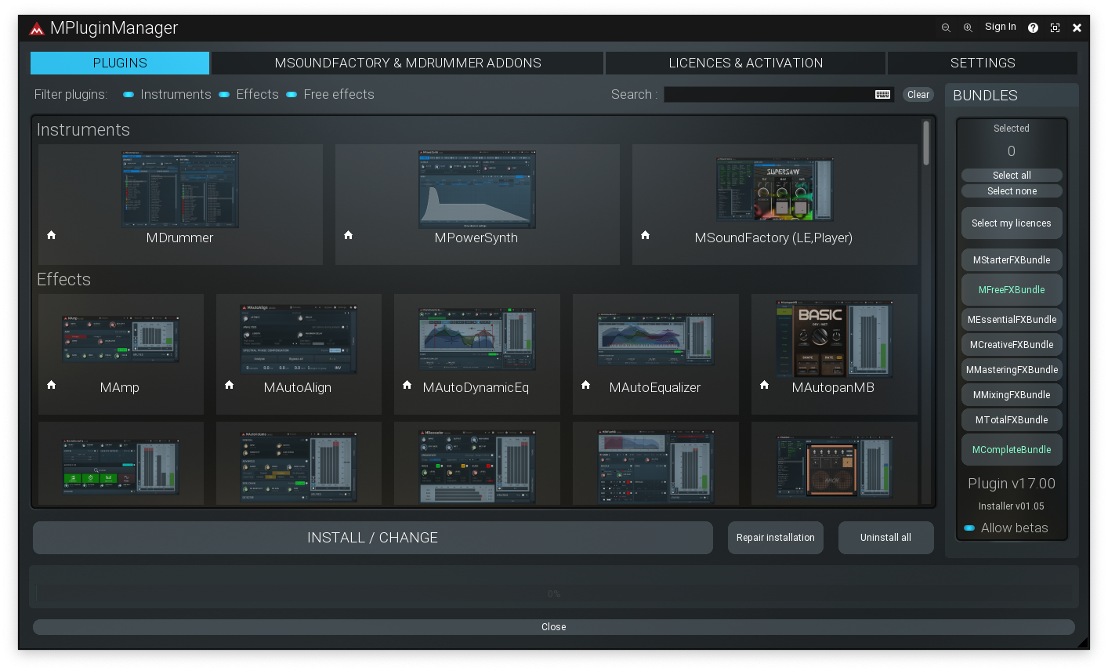Toggle the Allow betas option
This screenshot has height=671, width=1108.
click(969, 528)
